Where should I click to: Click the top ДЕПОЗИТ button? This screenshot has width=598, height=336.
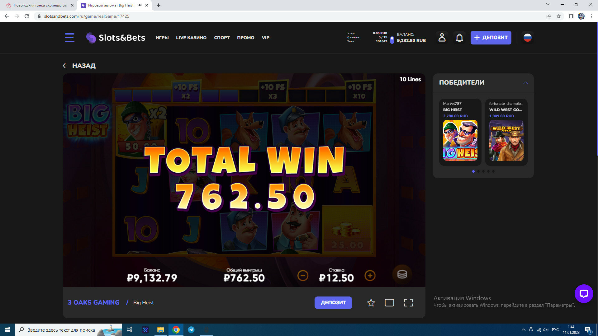click(x=491, y=38)
